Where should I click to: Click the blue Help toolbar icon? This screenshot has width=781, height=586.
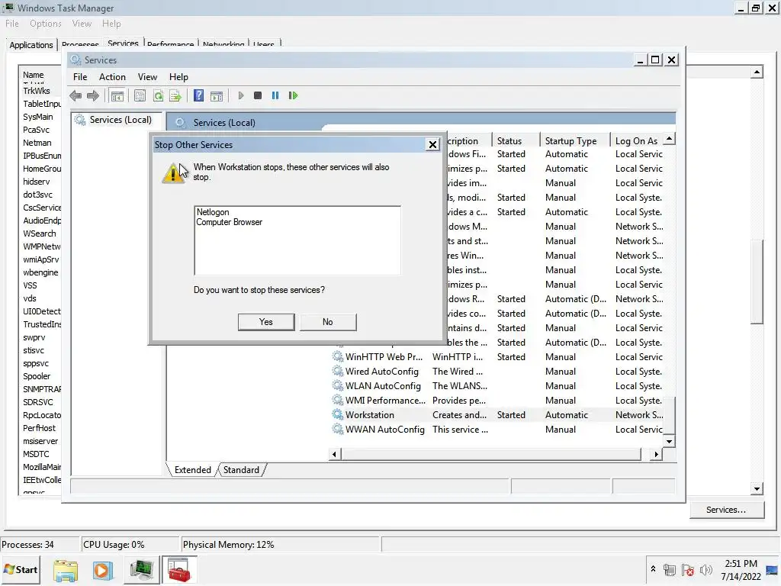click(198, 95)
